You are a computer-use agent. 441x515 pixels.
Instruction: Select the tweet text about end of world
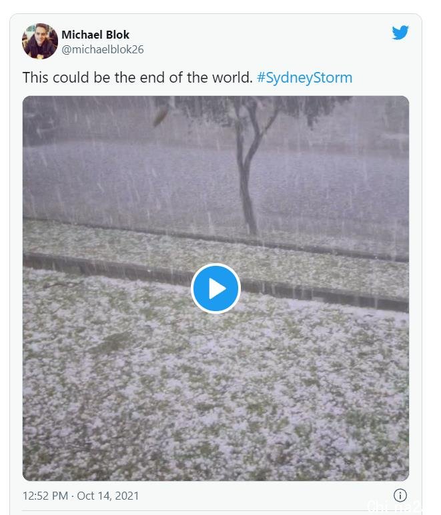(137, 78)
